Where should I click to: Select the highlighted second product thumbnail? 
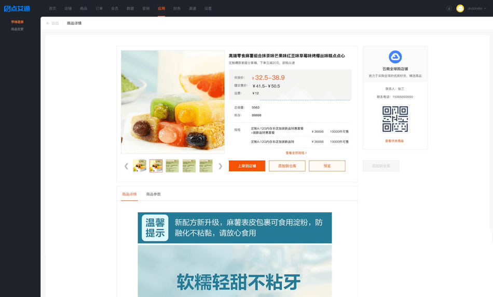coord(156,166)
